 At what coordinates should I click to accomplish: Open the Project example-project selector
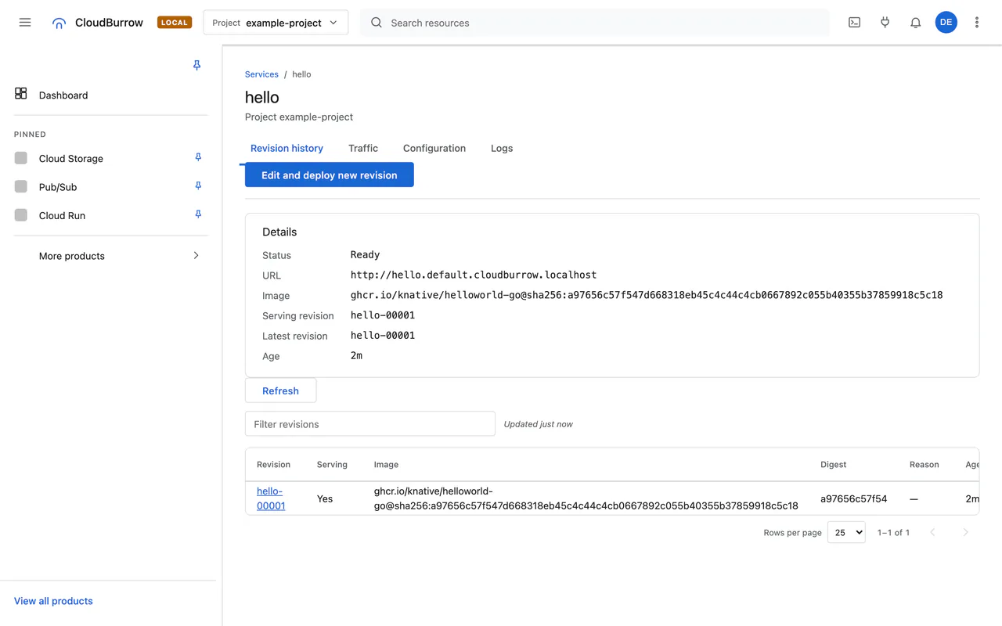click(276, 23)
